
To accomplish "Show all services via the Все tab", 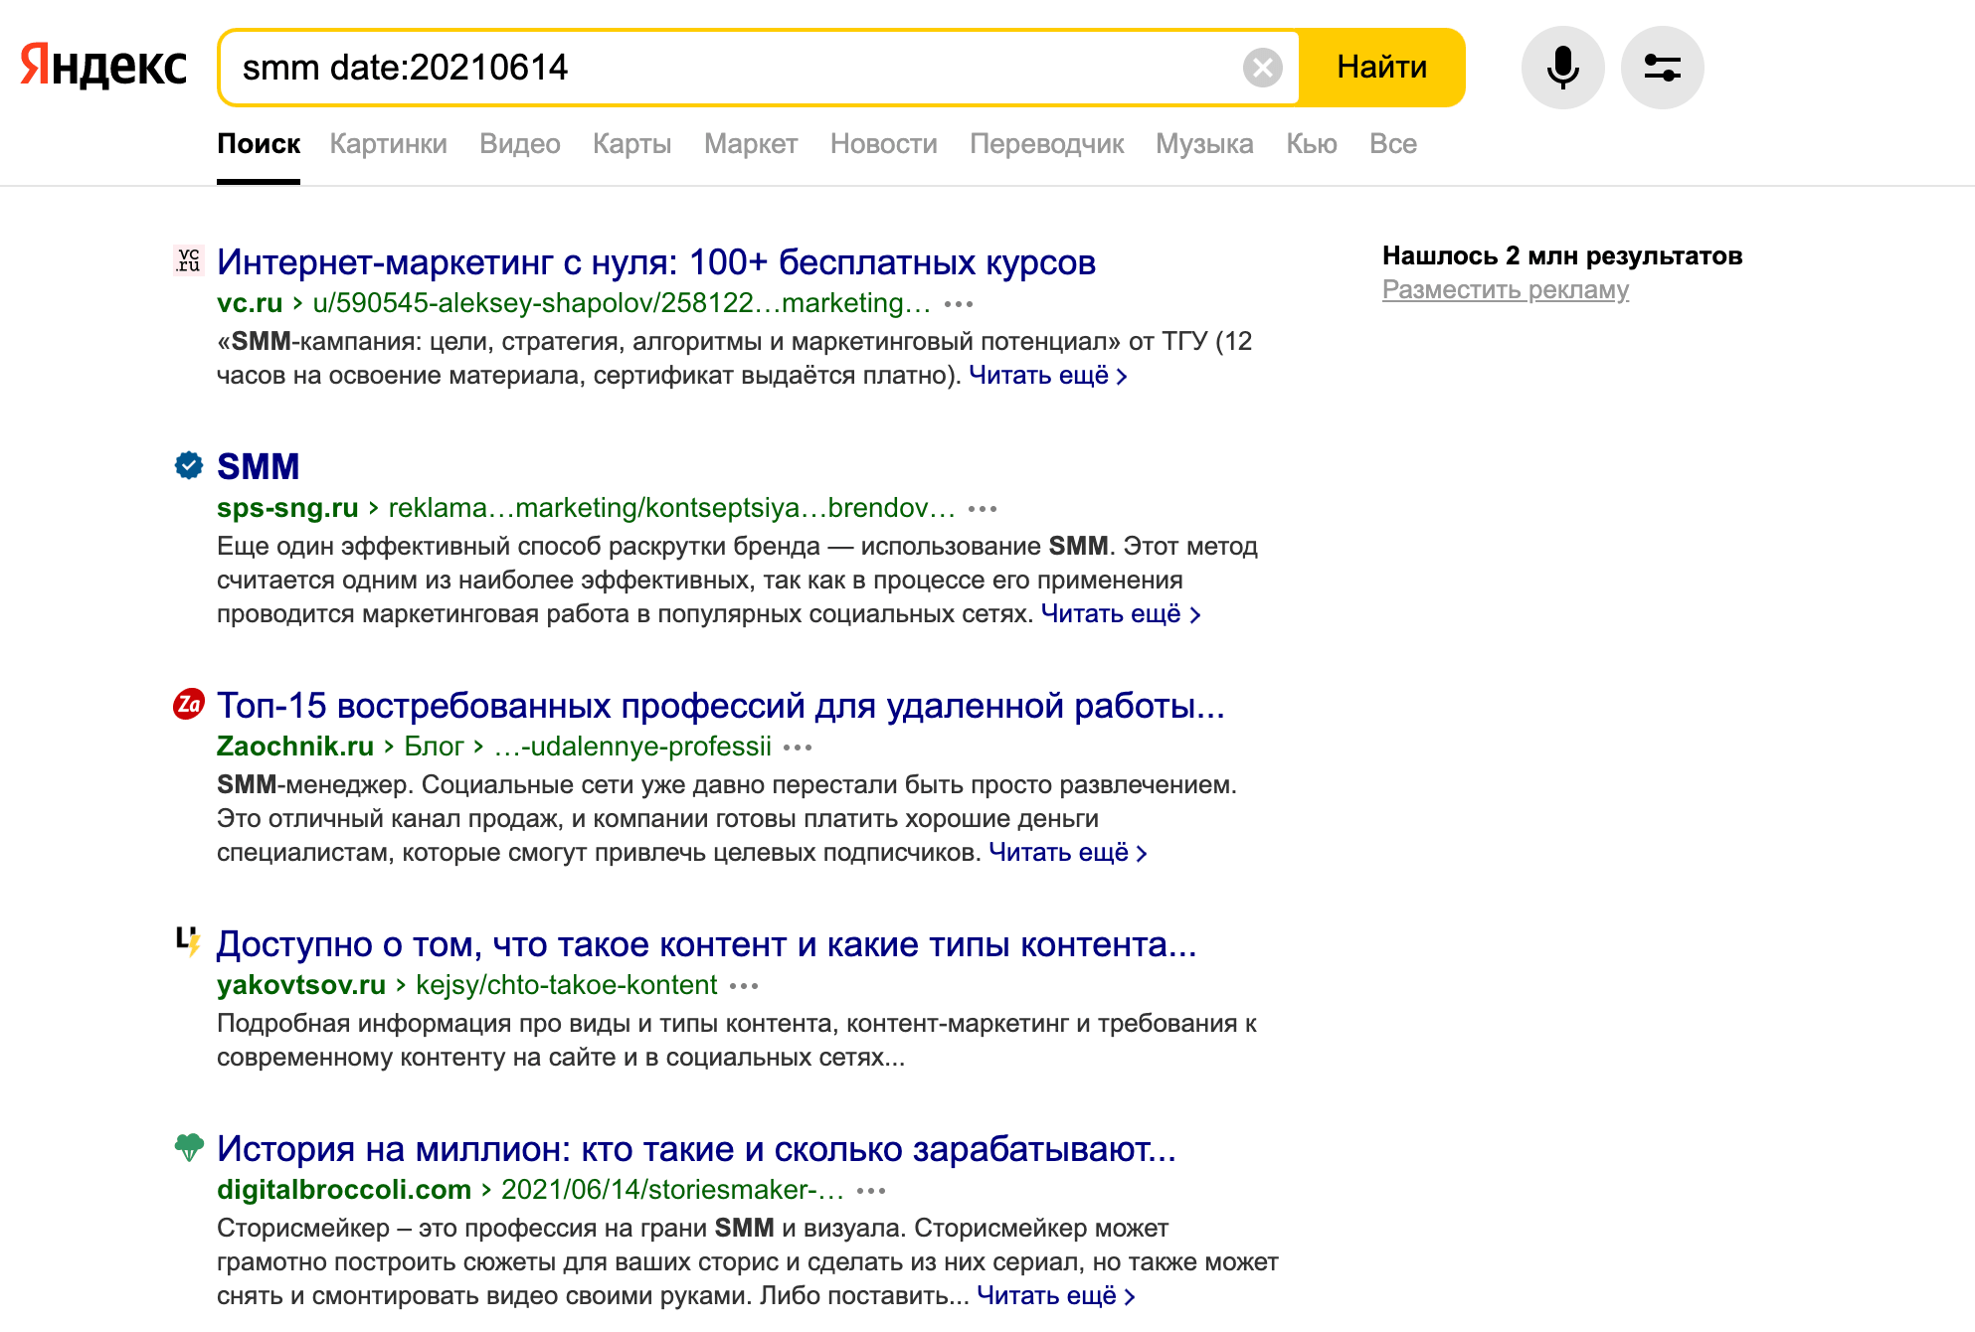I will (1393, 144).
